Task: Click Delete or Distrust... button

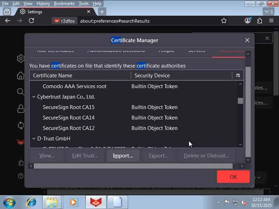Action: tap(206, 156)
